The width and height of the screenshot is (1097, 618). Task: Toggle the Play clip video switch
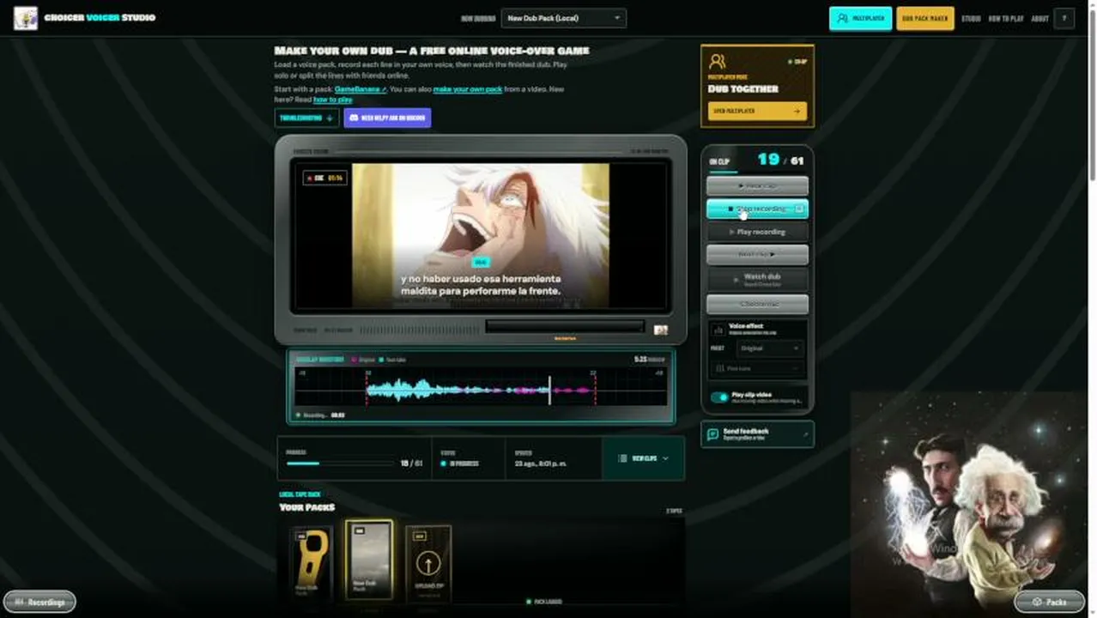click(719, 397)
